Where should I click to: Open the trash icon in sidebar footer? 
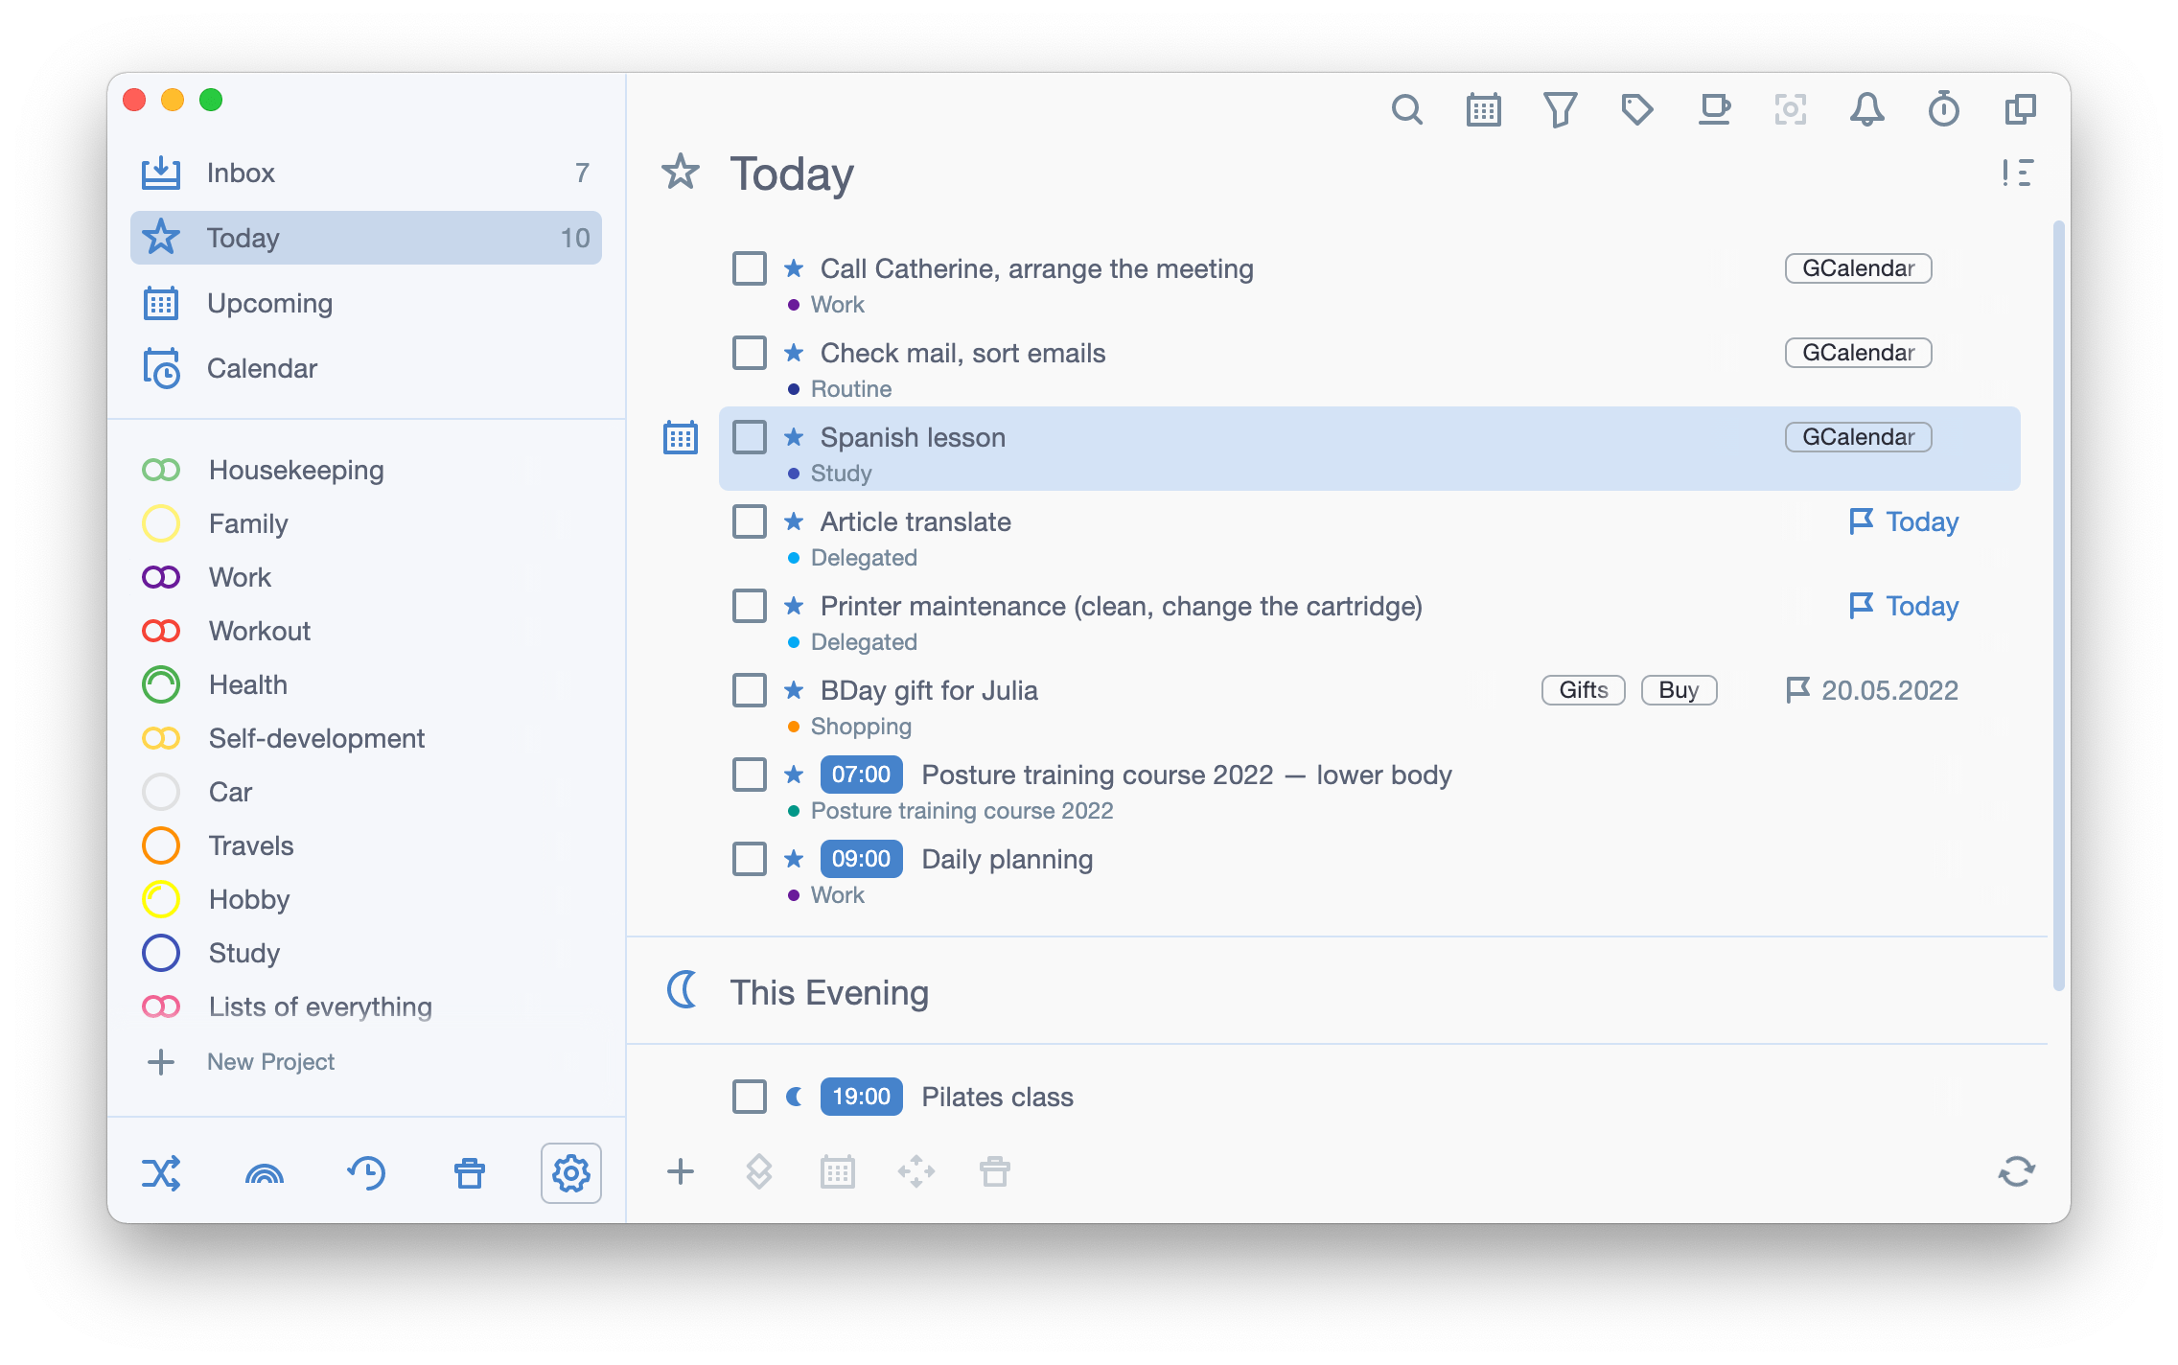[470, 1173]
